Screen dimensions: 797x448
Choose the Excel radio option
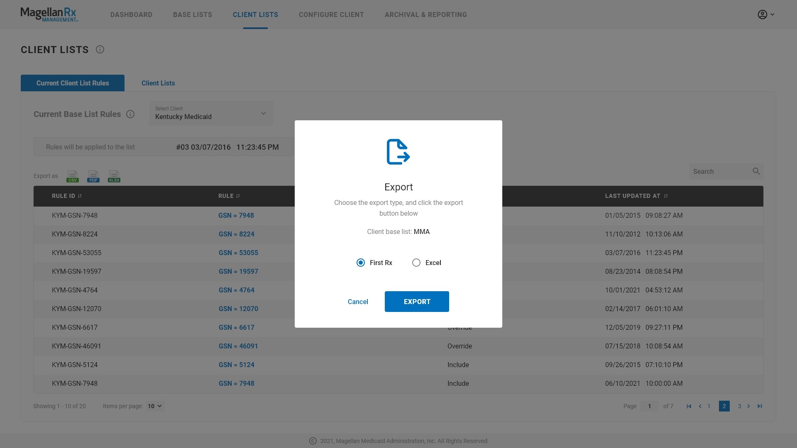coord(416,263)
